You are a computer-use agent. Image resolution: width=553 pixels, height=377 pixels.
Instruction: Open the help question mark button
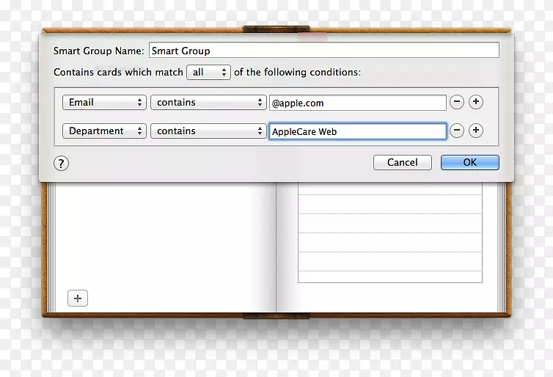(x=62, y=164)
